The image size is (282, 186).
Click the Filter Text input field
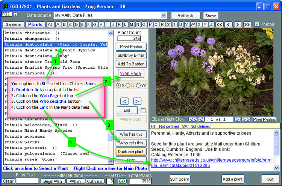pyautogui.click(x=27, y=181)
